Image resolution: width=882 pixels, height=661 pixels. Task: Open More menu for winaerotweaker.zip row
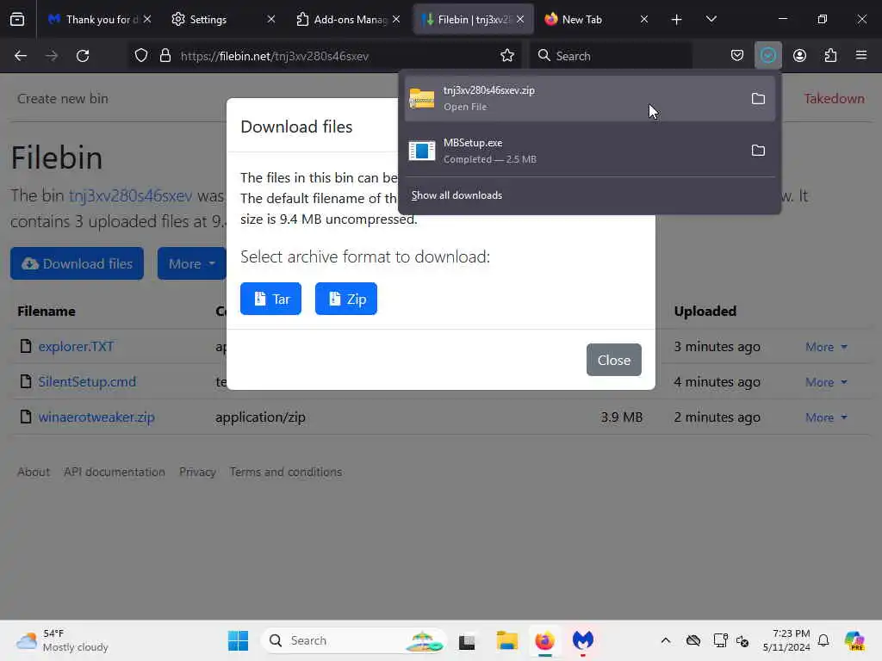(x=826, y=417)
